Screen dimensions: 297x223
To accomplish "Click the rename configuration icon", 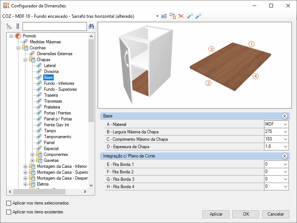I will point(164,16).
